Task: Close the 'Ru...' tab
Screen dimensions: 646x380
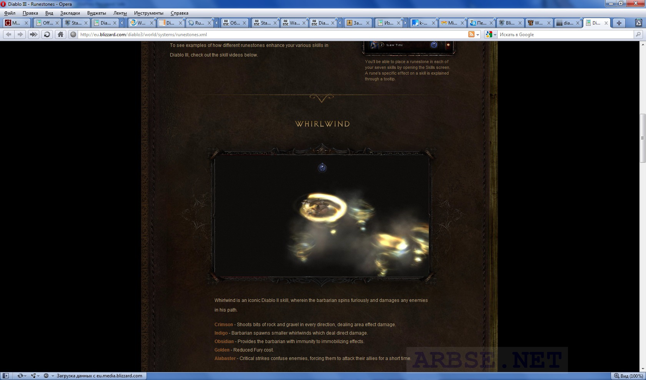Action: tap(209, 23)
